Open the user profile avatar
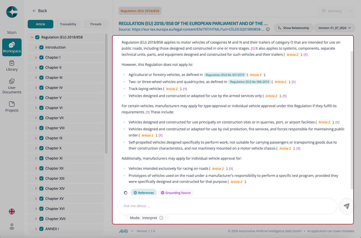 (x=12, y=227)
